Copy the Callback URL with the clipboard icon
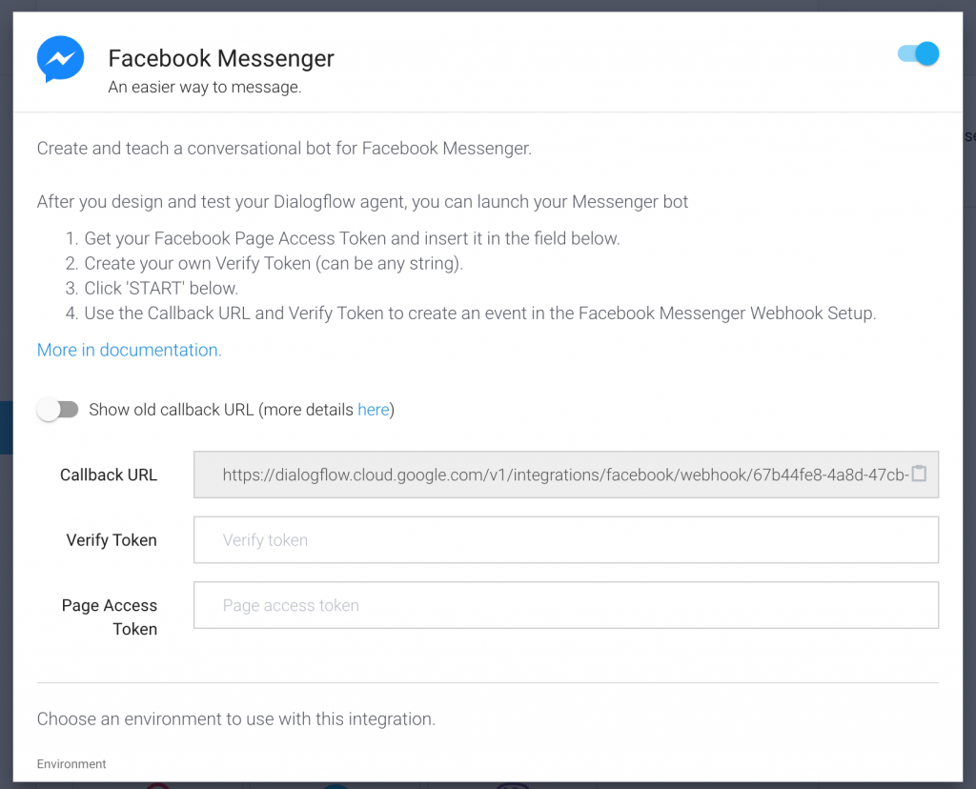This screenshot has height=789, width=976. click(x=919, y=474)
